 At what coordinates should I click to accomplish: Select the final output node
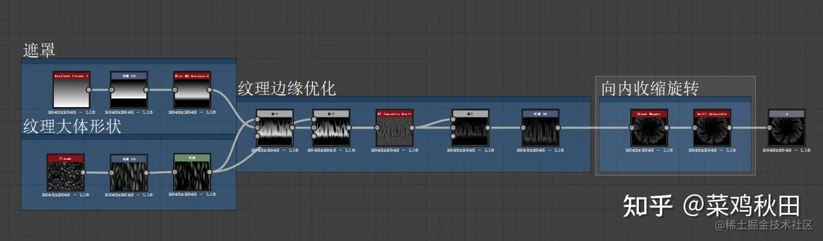point(787,128)
